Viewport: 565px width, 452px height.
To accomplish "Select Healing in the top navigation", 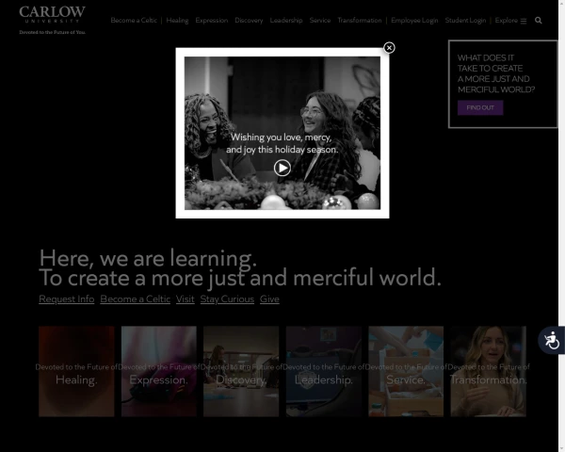I will 177,21.
